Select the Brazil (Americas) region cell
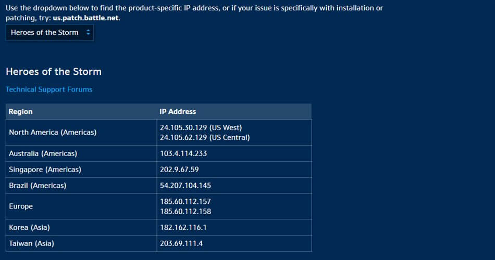 click(x=38, y=185)
